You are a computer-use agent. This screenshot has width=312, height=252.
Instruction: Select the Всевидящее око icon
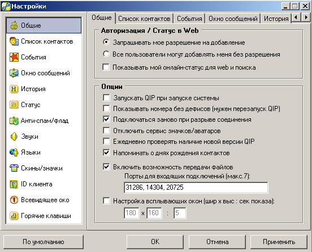pyautogui.click(x=14, y=200)
